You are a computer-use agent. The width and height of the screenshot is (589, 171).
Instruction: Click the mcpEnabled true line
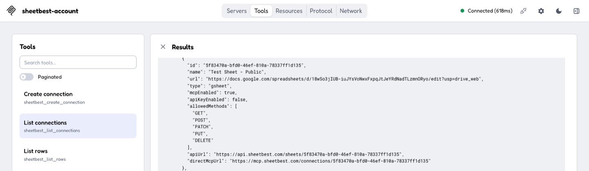tap(212, 93)
